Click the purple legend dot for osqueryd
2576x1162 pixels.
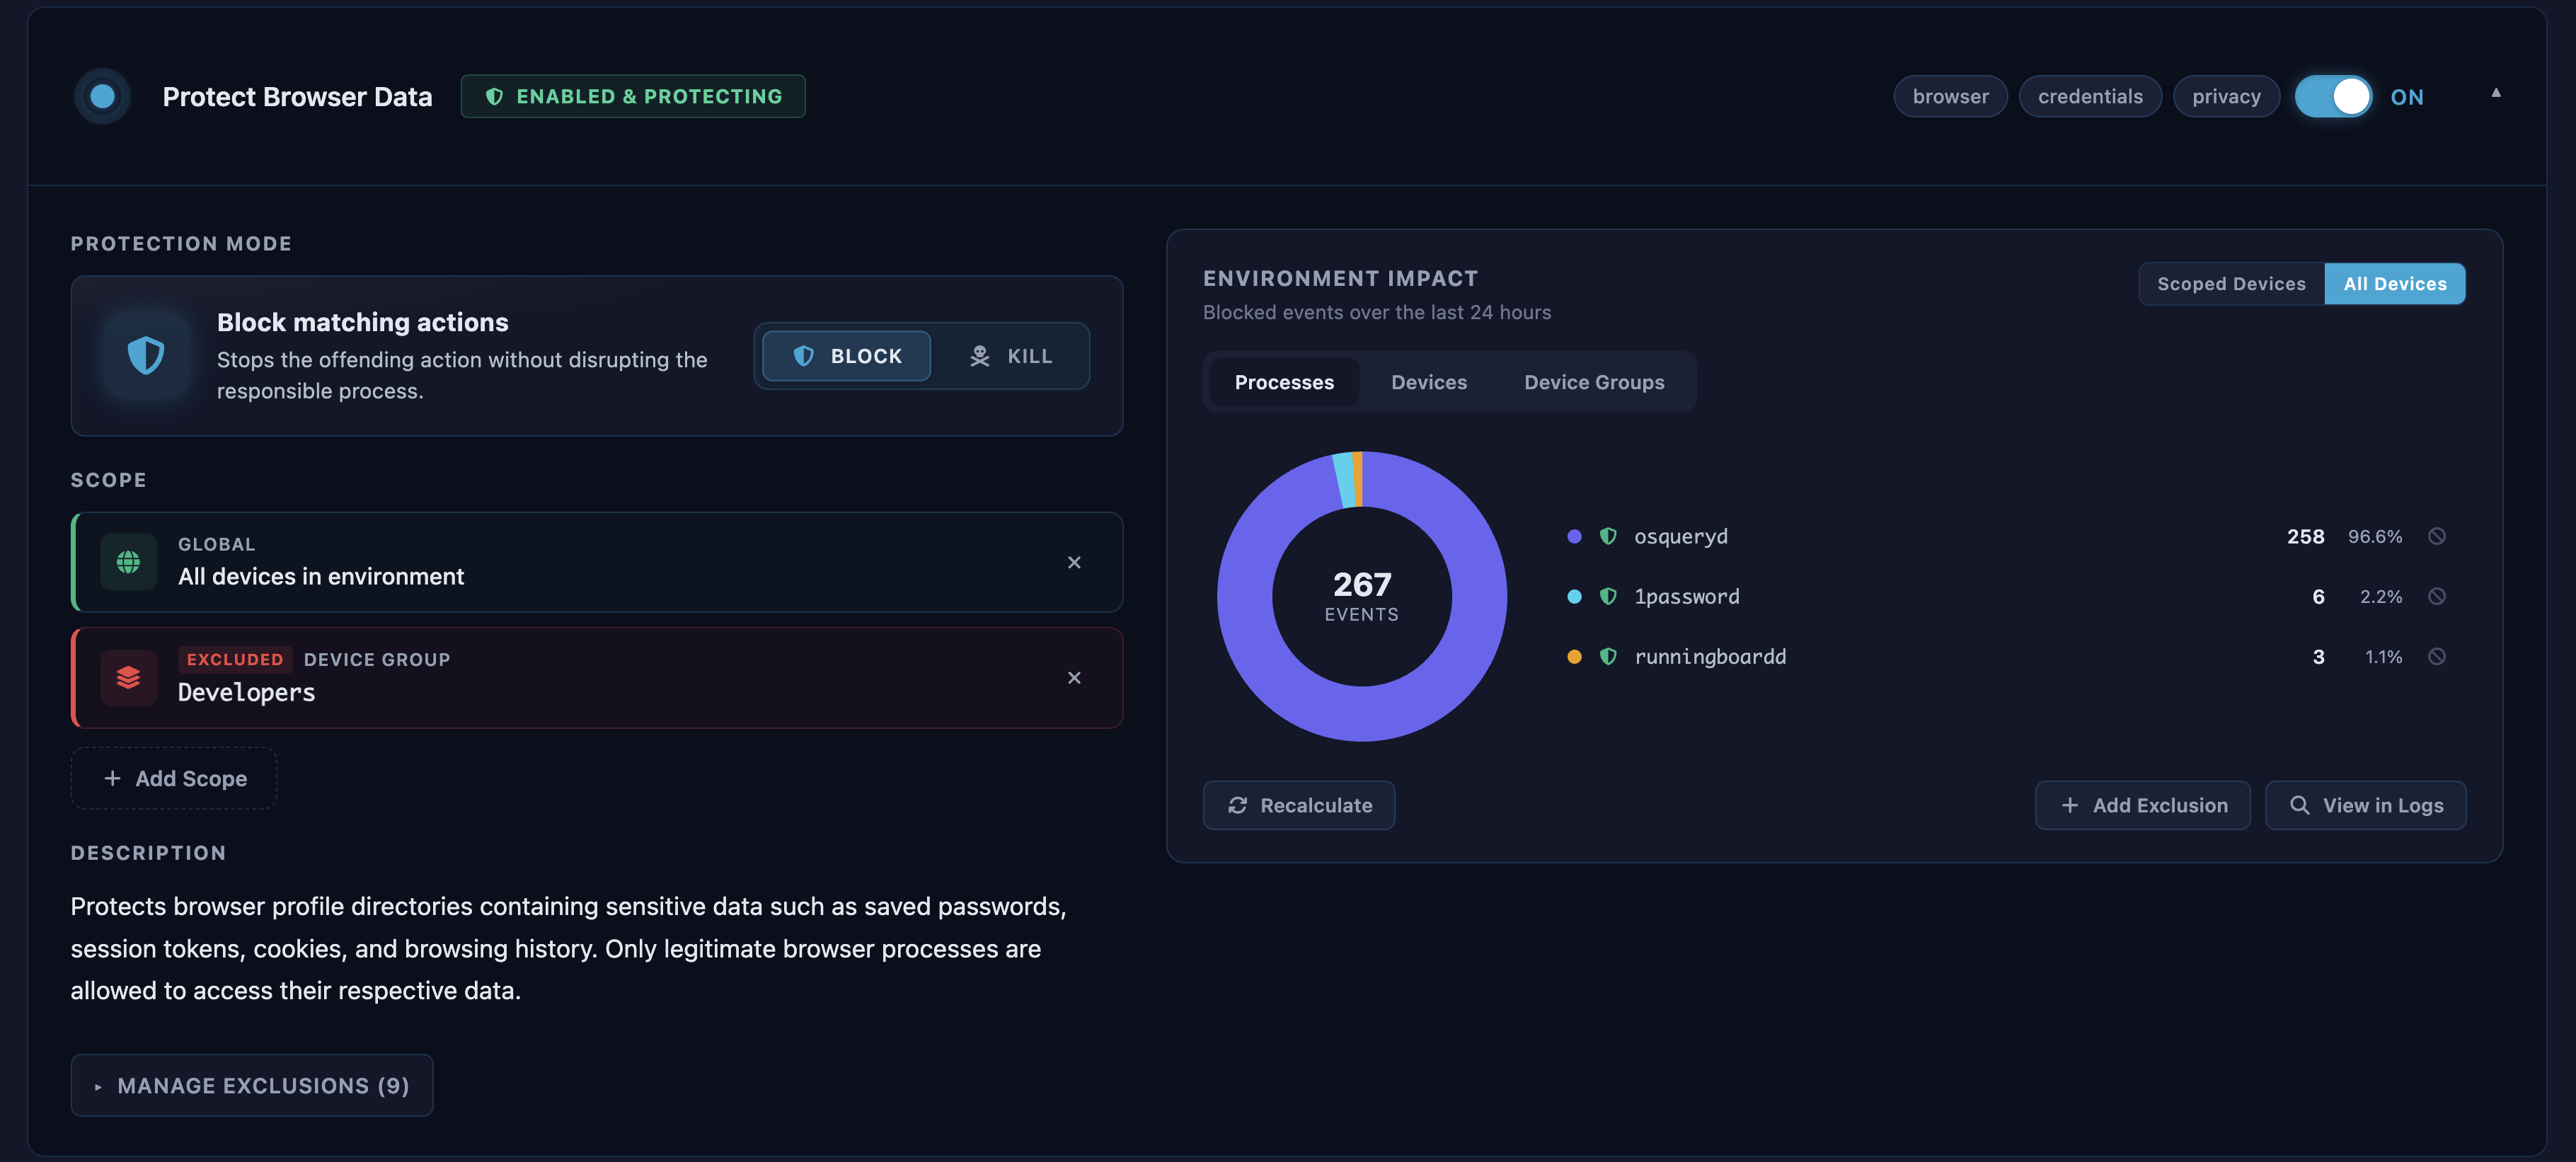tap(1574, 536)
